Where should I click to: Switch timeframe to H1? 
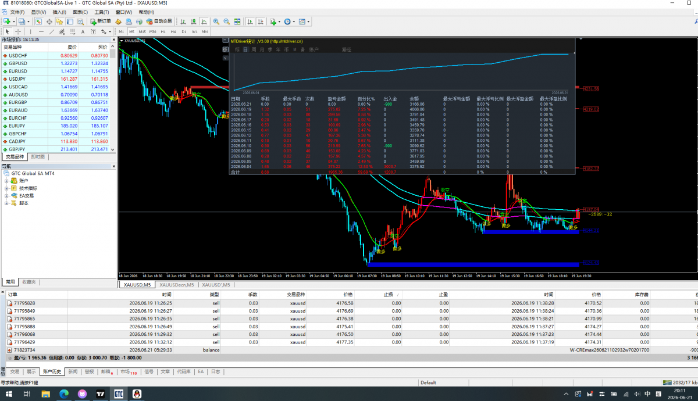point(163,31)
